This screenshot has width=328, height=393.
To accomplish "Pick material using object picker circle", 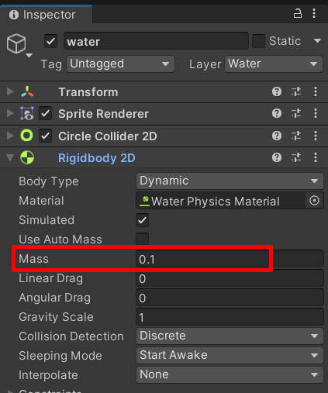I will (x=314, y=201).
